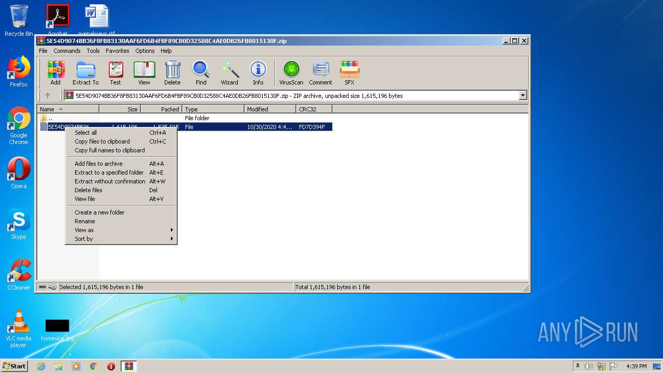Viewport: 663px width, 373px height.
Task: Click the Extract To toolbar icon
Action: pyautogui.click(x=85, y=73)
